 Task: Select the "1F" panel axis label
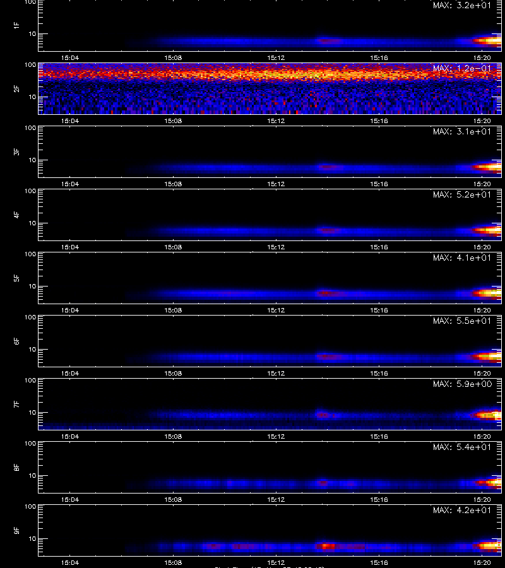pyautogui.click(x=16, y=25)
